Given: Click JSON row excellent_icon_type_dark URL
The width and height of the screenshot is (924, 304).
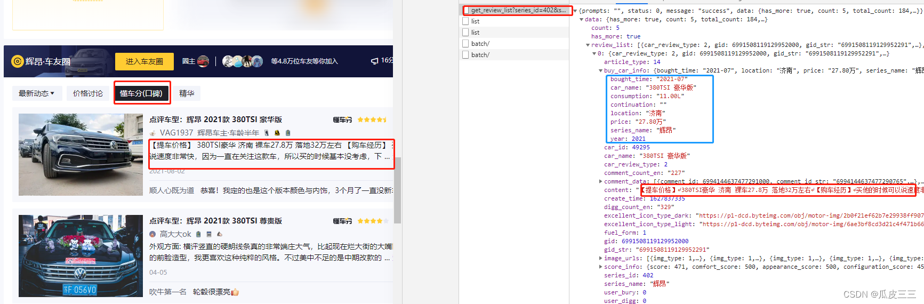Looking at the screenshot, I should (763, 215).
